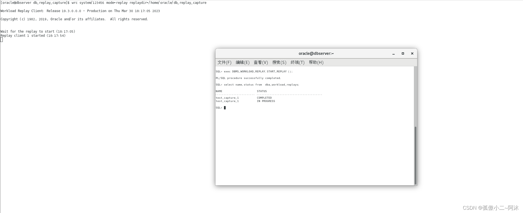Viewport: 523px width, 213px height.
Task: Open the 编辑(E) menu
Action: coord(242,63)
